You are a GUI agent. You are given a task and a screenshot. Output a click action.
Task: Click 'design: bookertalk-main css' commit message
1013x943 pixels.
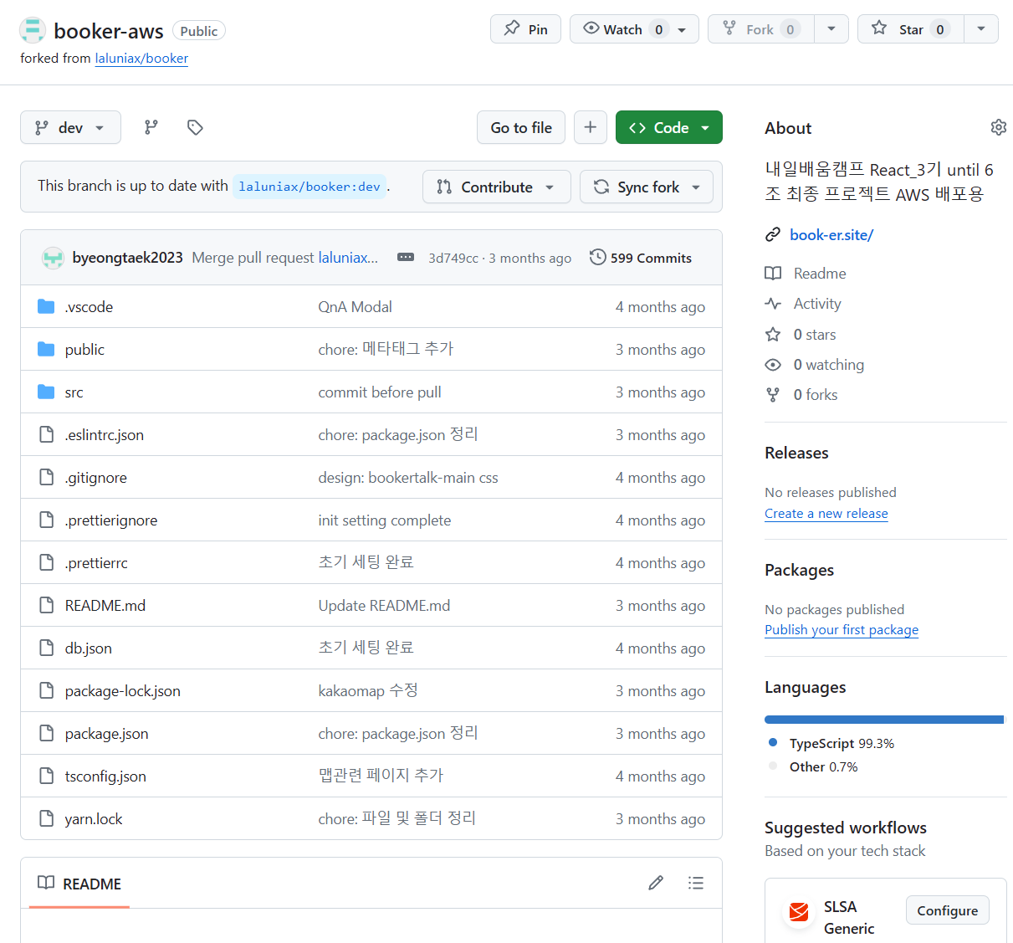pyautogui.click(x=408, y=478)
